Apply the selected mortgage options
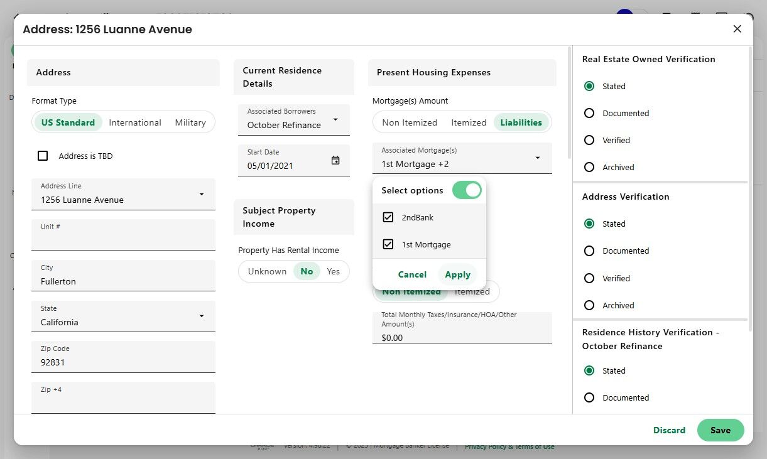The width and height of the screenshot is (767, 459). point(457,274)
